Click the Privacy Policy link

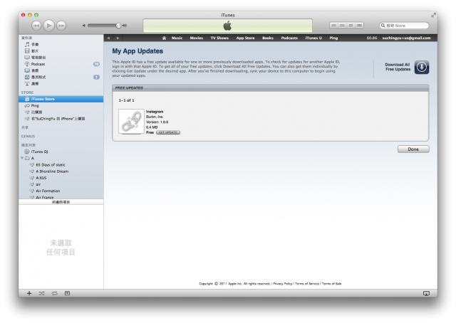tap(283, 284)
